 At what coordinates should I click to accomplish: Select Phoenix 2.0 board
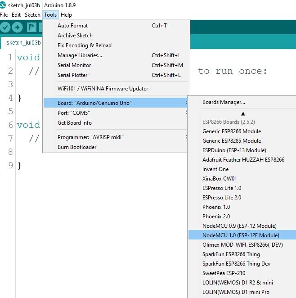tap(242, 217)
